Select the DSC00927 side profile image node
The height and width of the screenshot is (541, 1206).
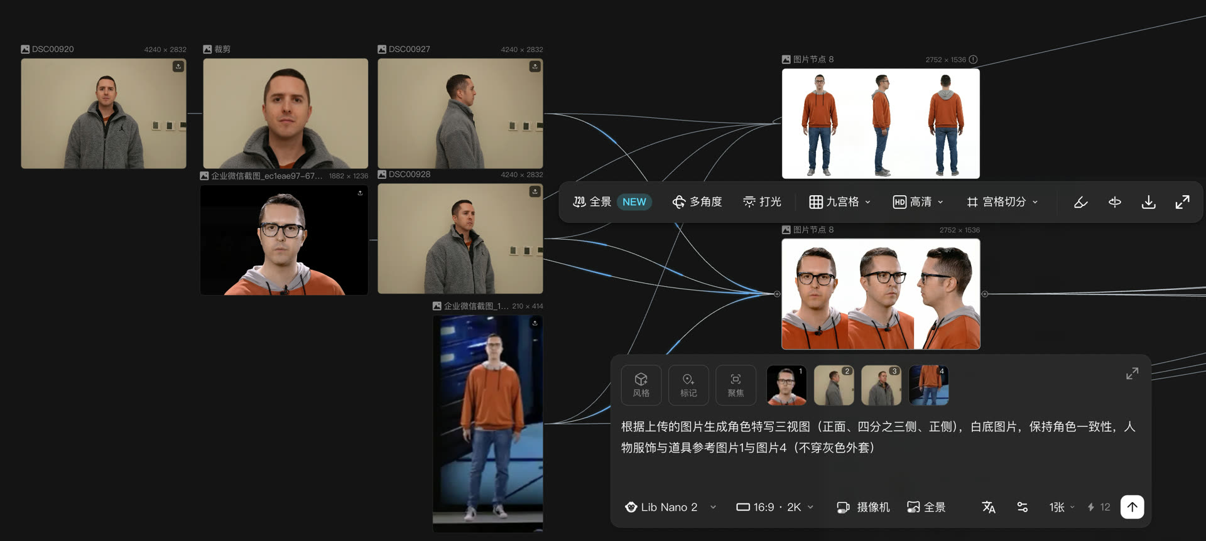[460, 114]
